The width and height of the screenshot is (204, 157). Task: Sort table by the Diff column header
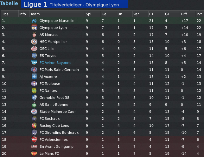184,14
